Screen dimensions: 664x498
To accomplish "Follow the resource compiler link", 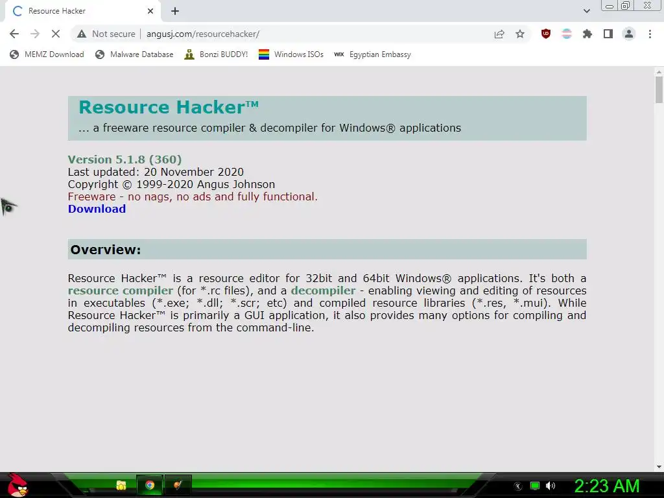I will click(x=120, y=290).
